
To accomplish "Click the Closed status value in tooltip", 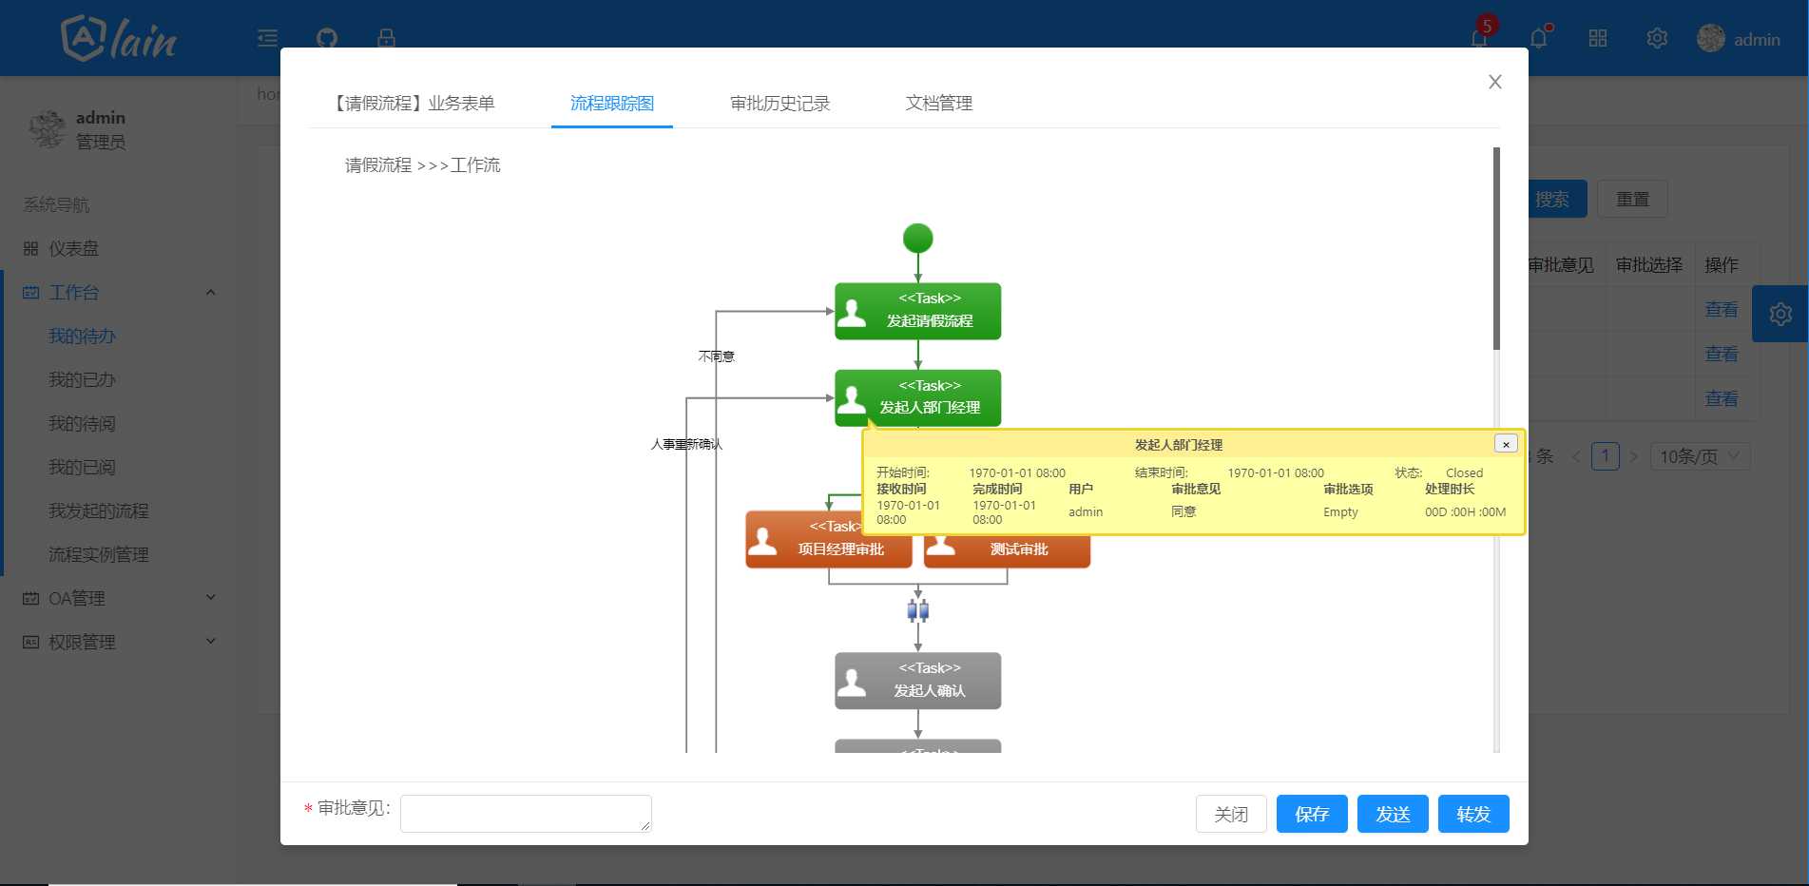I will tap(1464, 472).
